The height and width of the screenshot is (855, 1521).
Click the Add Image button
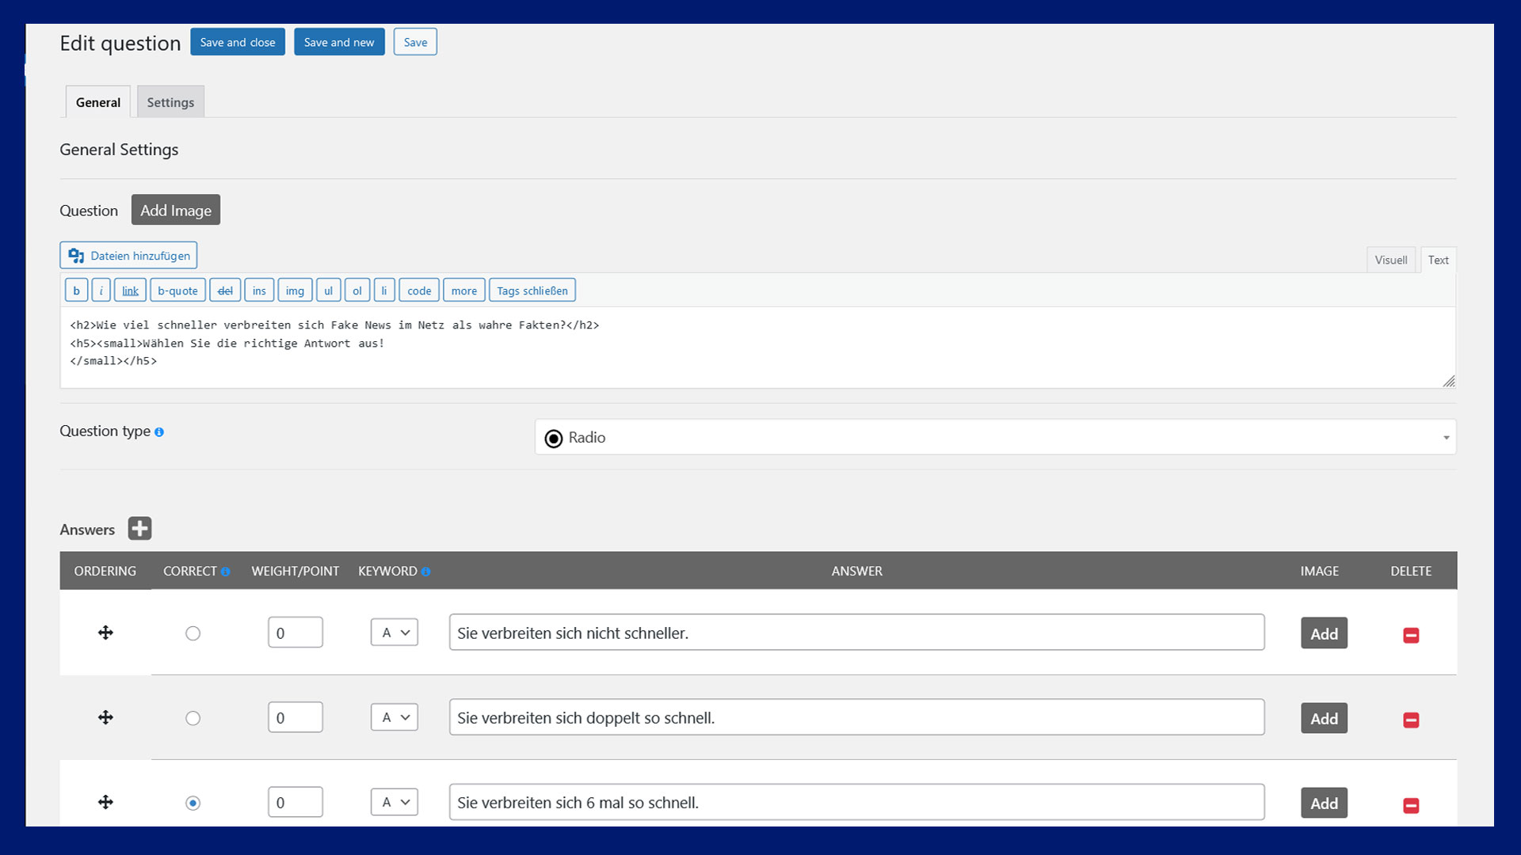tap(176, 210)
